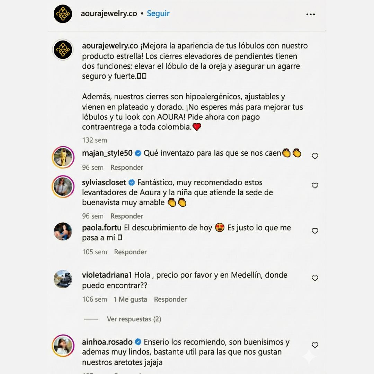Tap heart on violetadriana1's comment
Image resolution: width=374 pixels, height=374 pixels.
(x=315, y=278)
